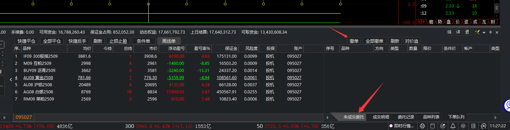Select the 成 tab in quote panel
The height and width of the screenshot is (130, 510).
(x=475, y=22)
